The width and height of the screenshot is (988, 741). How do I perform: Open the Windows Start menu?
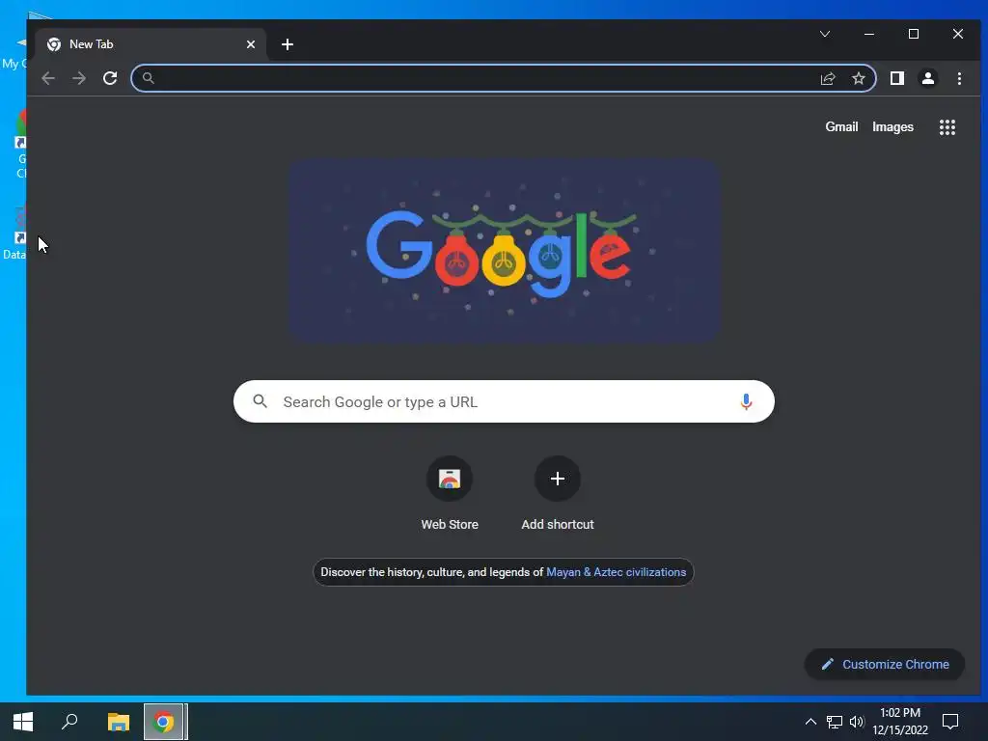23,722
